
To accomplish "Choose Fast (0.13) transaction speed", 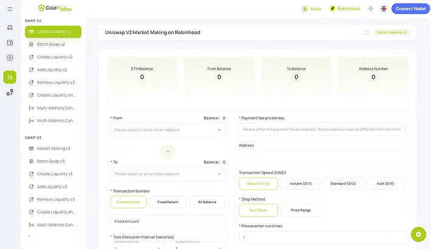I will point(385,184).
